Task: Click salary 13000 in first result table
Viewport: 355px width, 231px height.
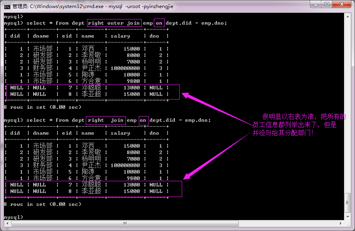Action: pos(132,87)
